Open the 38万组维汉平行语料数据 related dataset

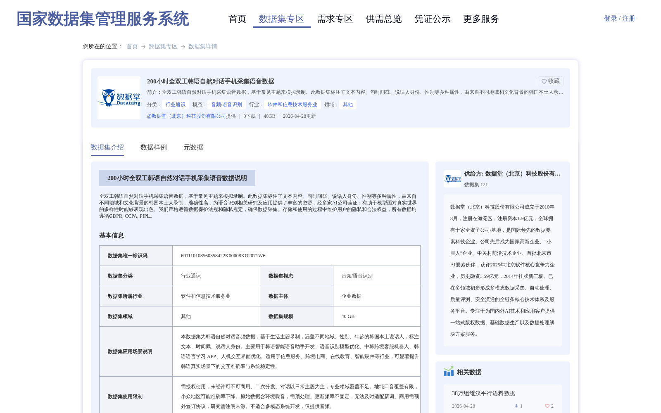click(x=484, y=394)
